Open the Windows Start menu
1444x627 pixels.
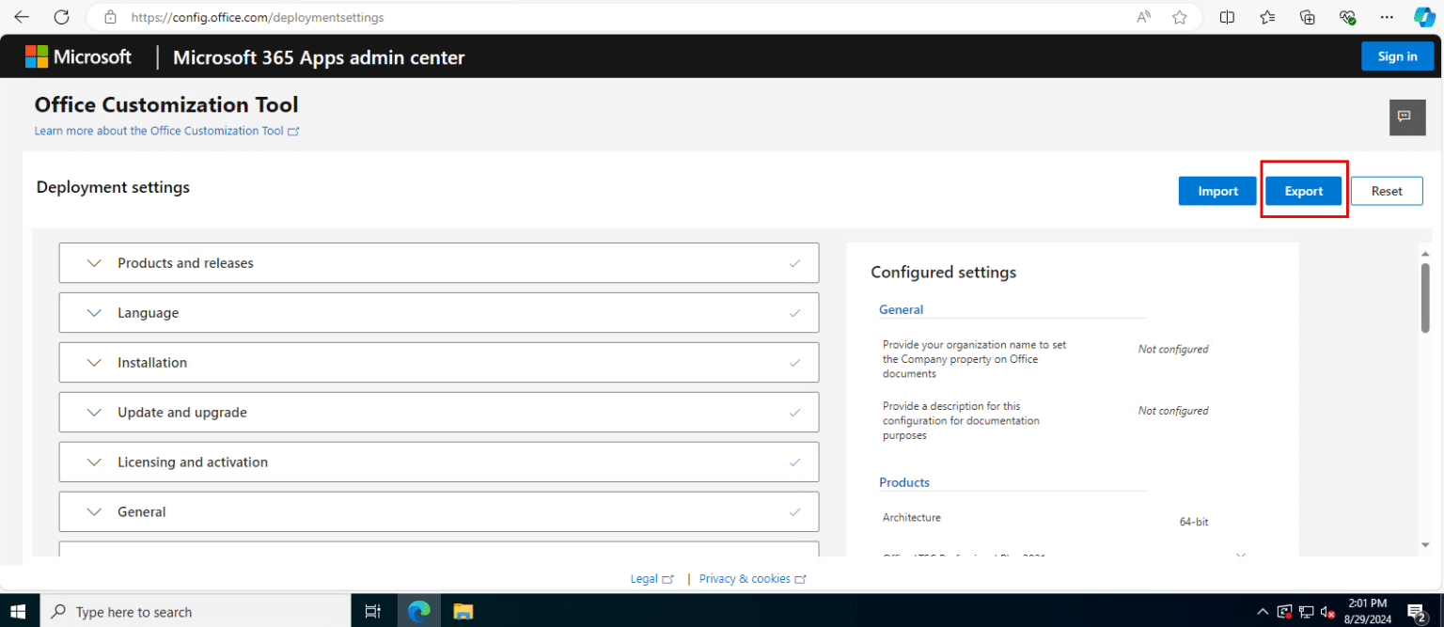(18, 611)
